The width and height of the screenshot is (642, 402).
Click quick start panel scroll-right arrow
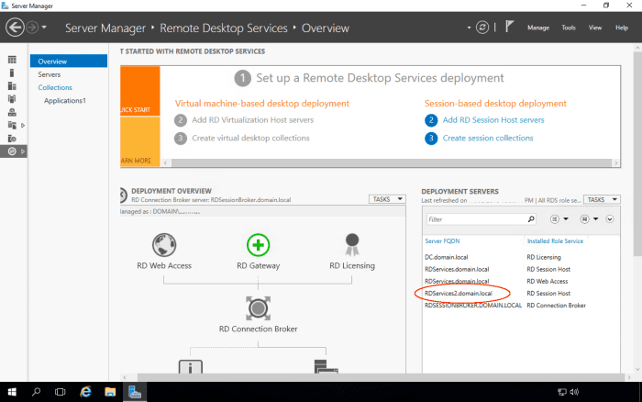615,162
